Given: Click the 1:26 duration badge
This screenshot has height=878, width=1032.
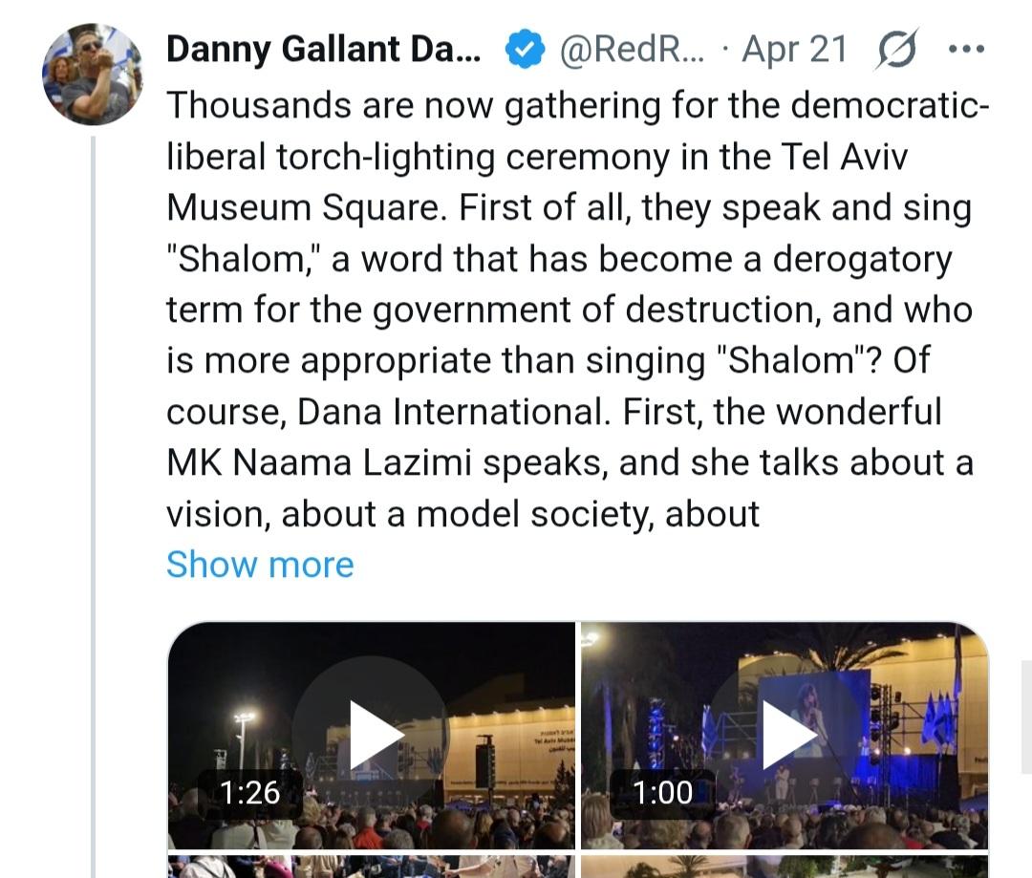Looking at the screenshot, I should coord(249,792).
